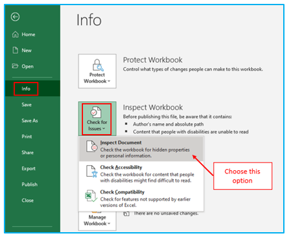Click the Protect Workbook heading text
The height and width of the screenshot is (238, 289).
click(x=153, y=60)
